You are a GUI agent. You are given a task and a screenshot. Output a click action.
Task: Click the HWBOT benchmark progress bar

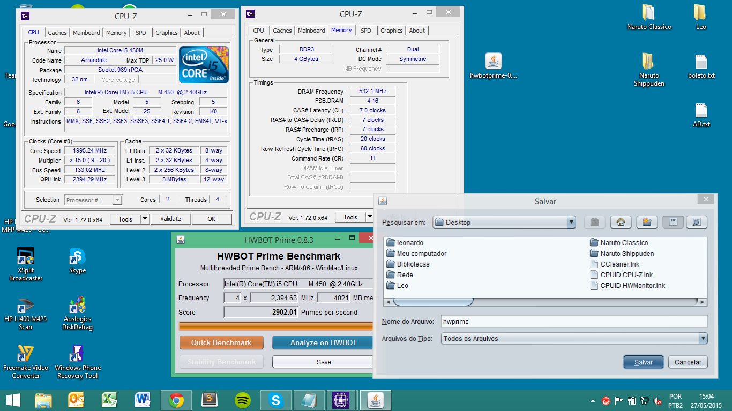click(x=276, y=326)
